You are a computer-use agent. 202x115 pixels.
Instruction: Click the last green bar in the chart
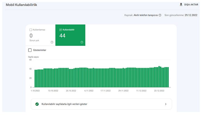point(168,77)
